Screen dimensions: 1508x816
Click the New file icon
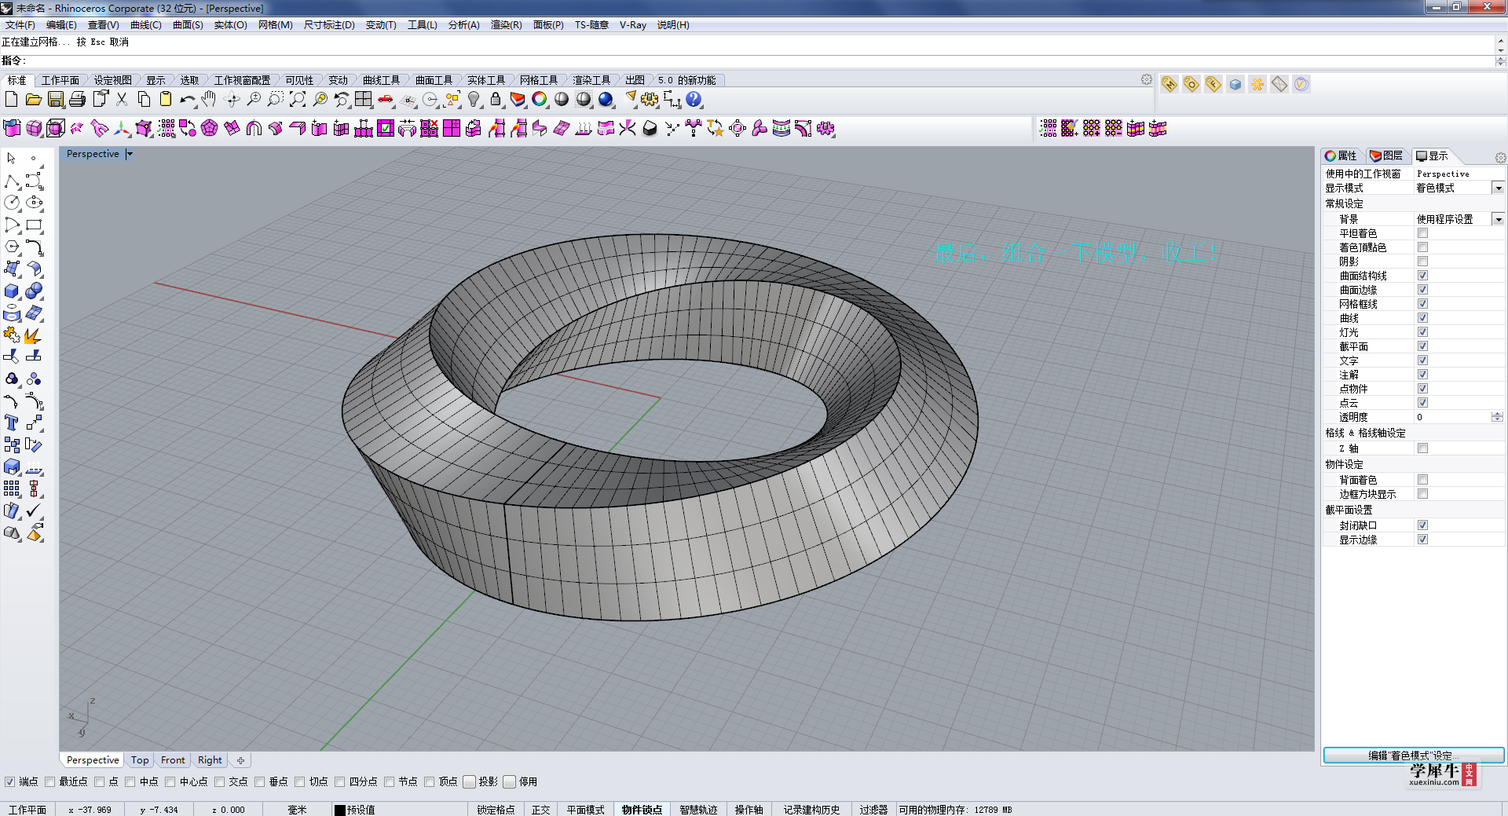pos(11,100)
